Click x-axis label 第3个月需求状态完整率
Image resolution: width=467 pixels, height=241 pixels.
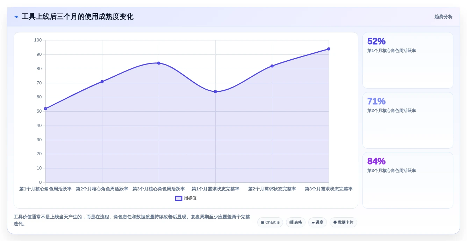(329, 189)
